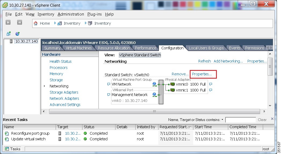The height and width of the screenshot is (154, 281).
Task: Click the Add Networking link
Action: click(228, 61)
